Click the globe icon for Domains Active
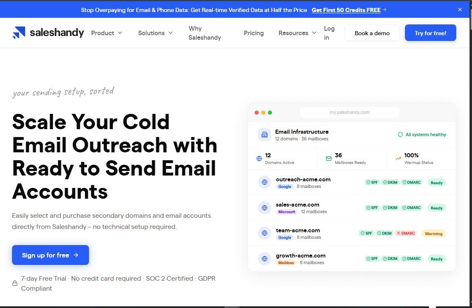The height and width of the screenshot is (308, 472). (x=258, y=158)
